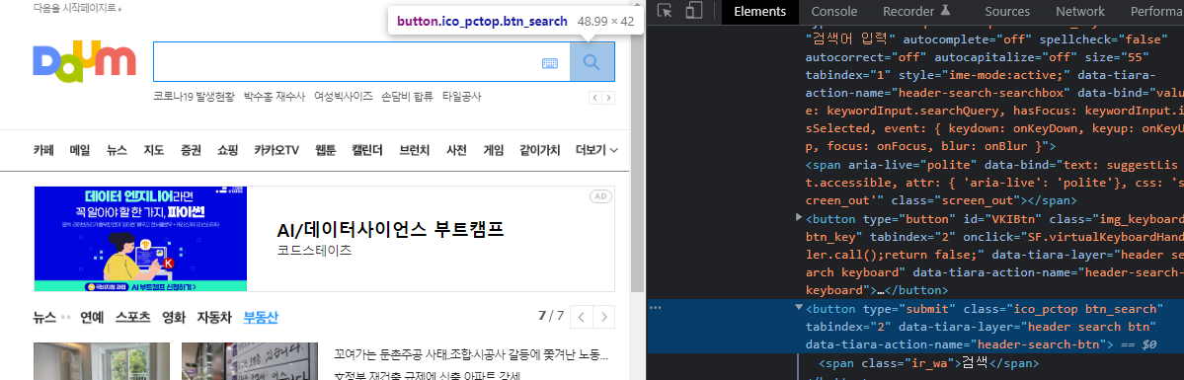This screenshot has height=380, width=1184.
Task: Open 메일 in navigation menu
Action: point(80,150)
